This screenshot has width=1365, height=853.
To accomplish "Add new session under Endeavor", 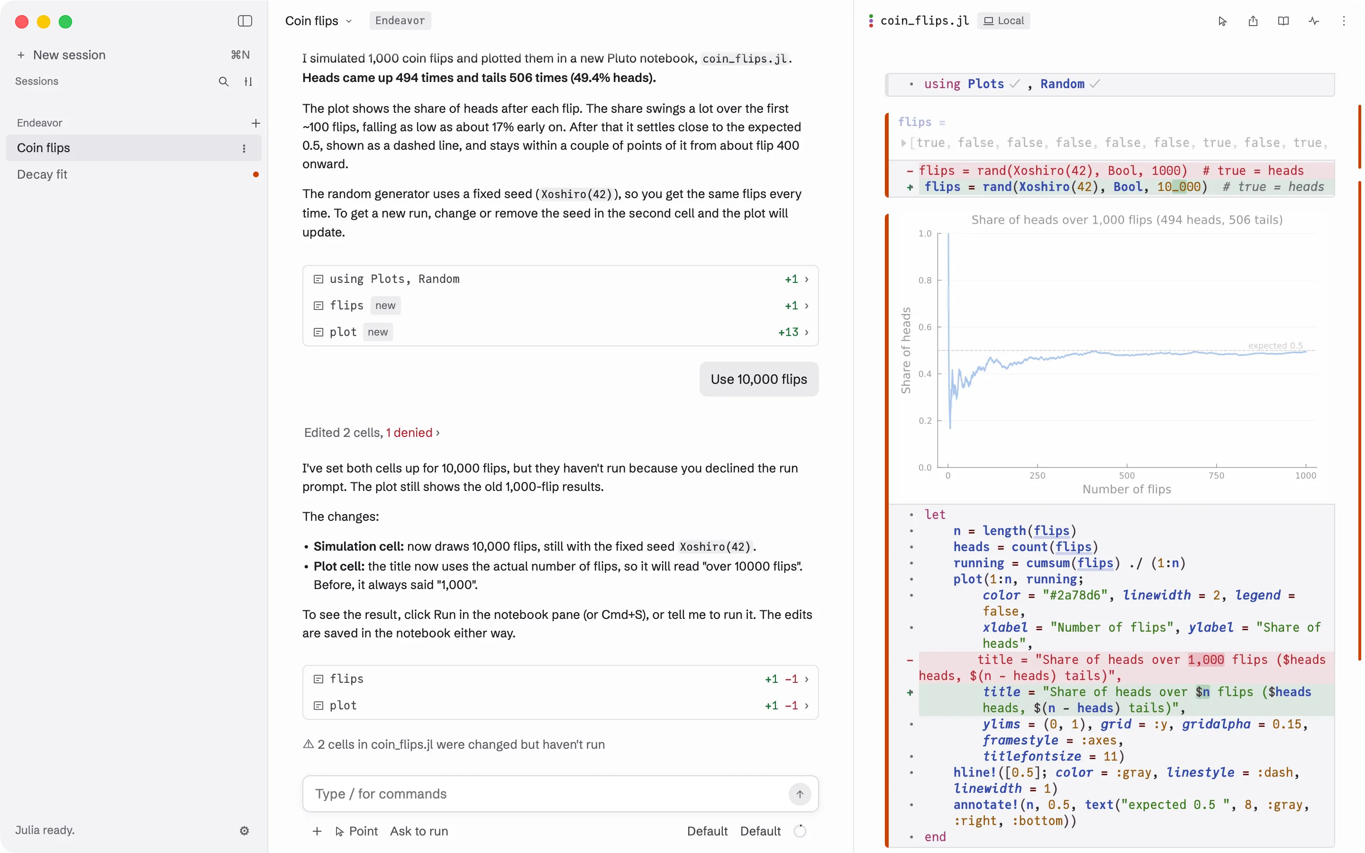I will 255,122.
